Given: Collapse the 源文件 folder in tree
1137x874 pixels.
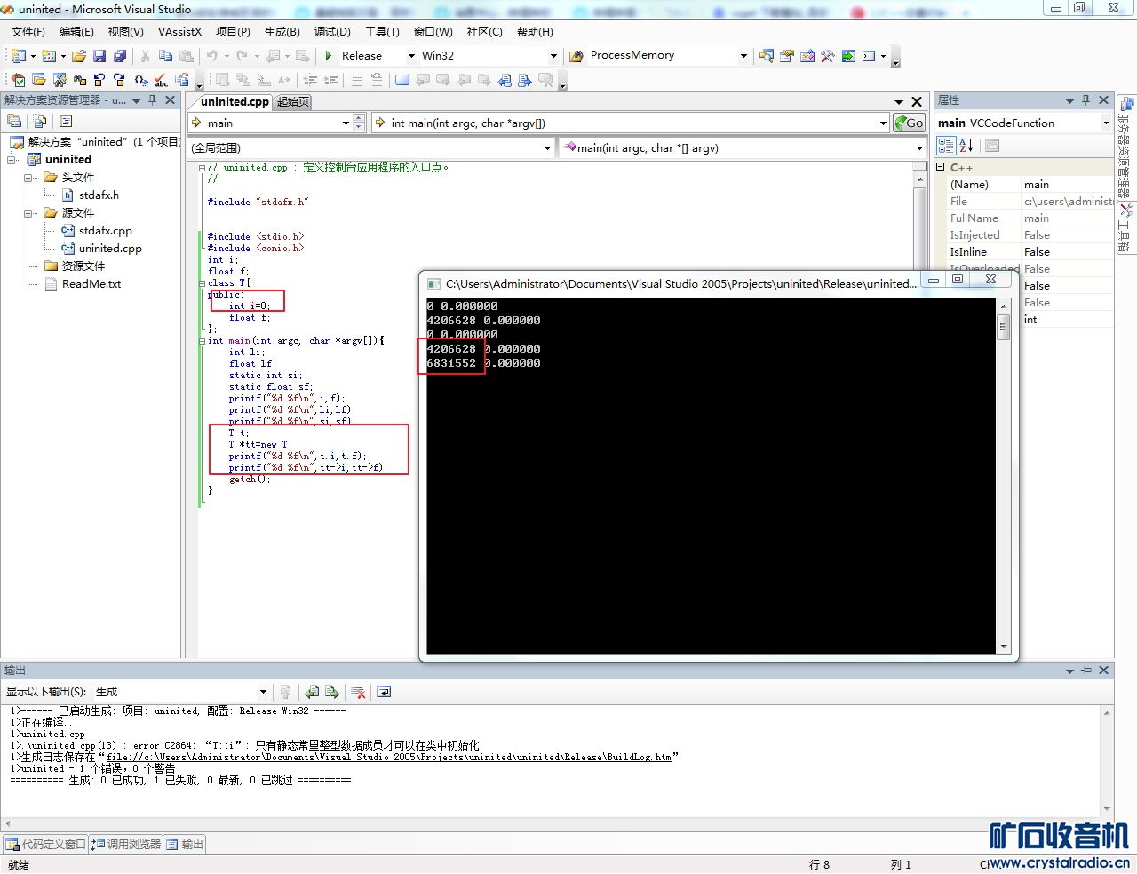Looking at the screenshot, I should pos(28,213).
